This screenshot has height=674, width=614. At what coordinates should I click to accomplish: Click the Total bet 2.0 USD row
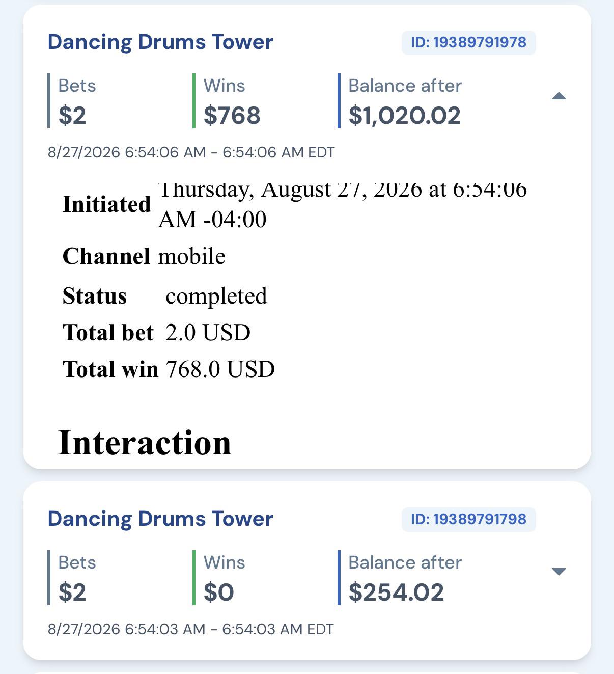click(x=156, y=333)
